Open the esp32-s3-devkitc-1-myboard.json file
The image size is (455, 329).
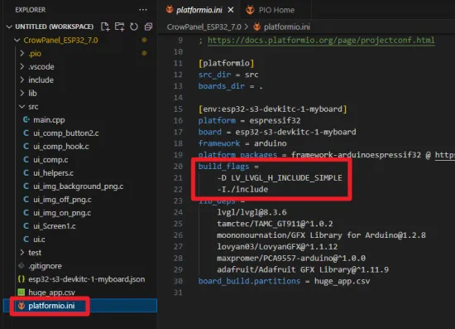tap(87, 279)
